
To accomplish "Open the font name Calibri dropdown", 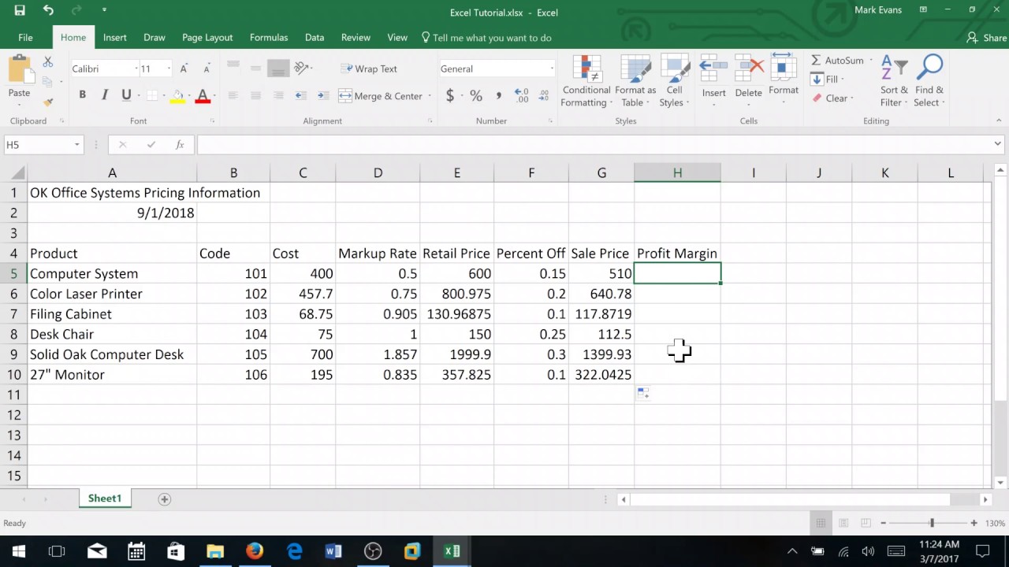I will pyautogui.click(x=136, y=69).
